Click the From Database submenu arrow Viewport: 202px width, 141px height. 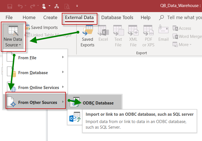coord(63,72)
